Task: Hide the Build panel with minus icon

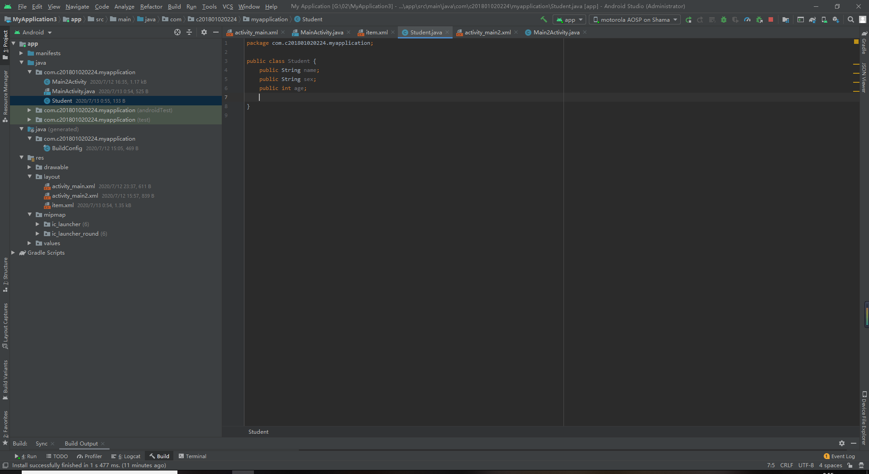Action: coord(854,443)
